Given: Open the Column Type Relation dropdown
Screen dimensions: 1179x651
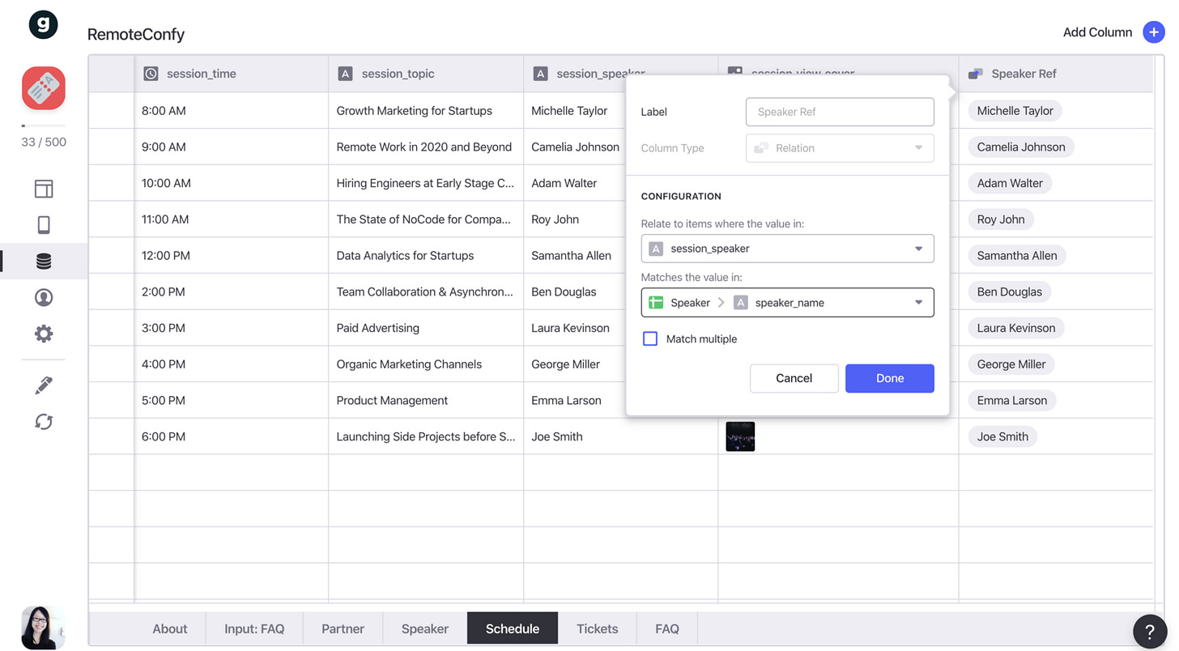Looking at the screenshot, I should (x=840, y=148).
